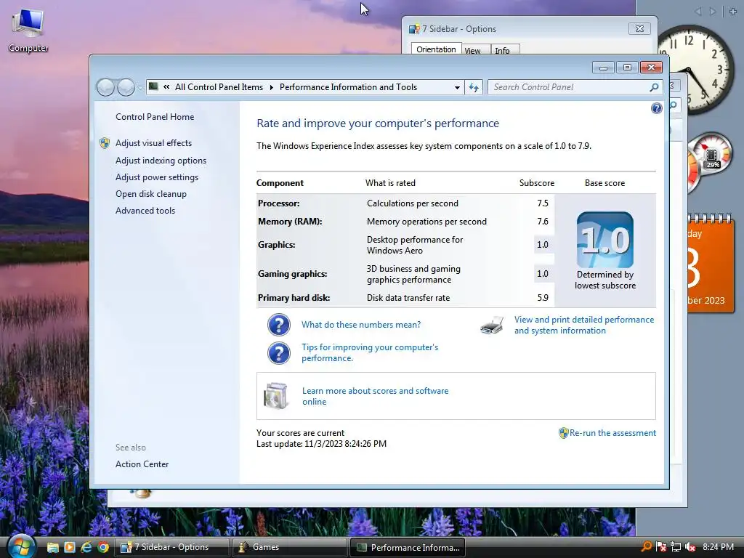Launch Internet Explorer from the quick launch
744x558 pixels.
[x=86, y=547]
